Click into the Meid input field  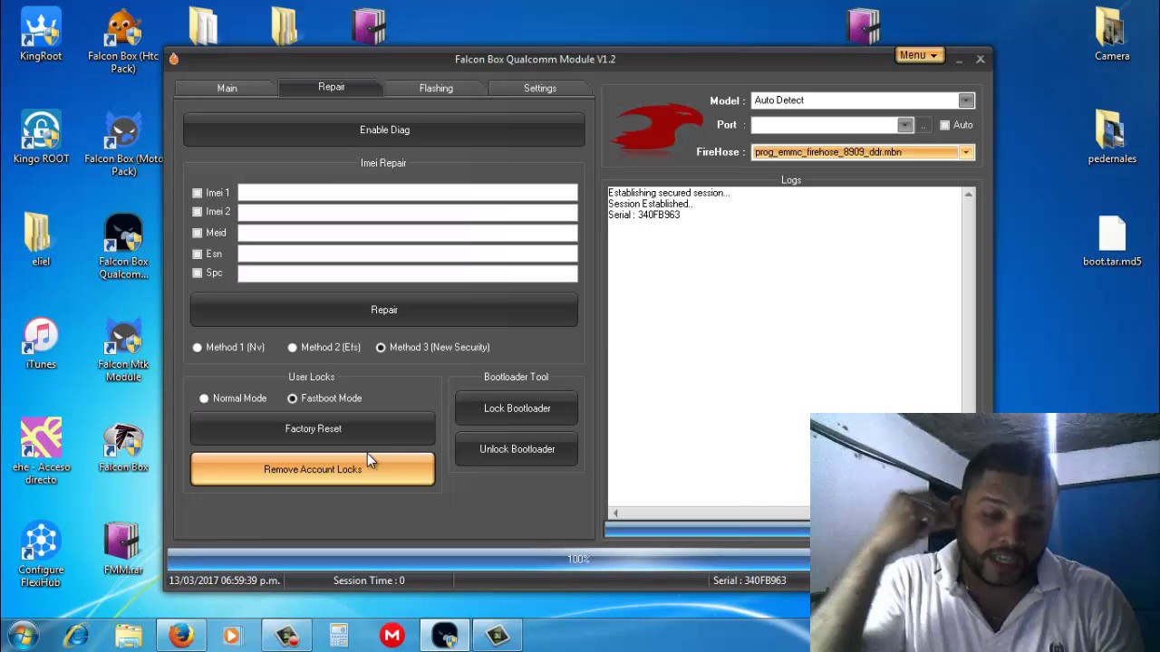click(407, 233)
